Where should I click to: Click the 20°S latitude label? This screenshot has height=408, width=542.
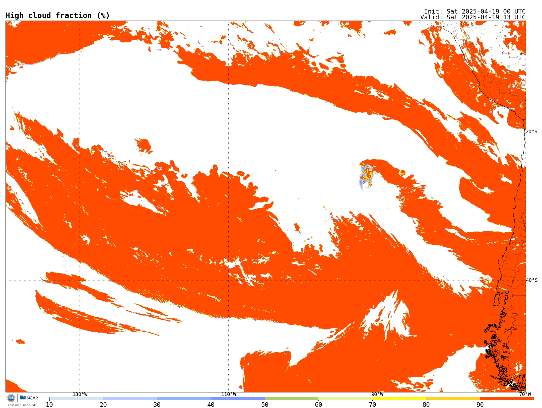pyautogui.click(x=531, y=132)
